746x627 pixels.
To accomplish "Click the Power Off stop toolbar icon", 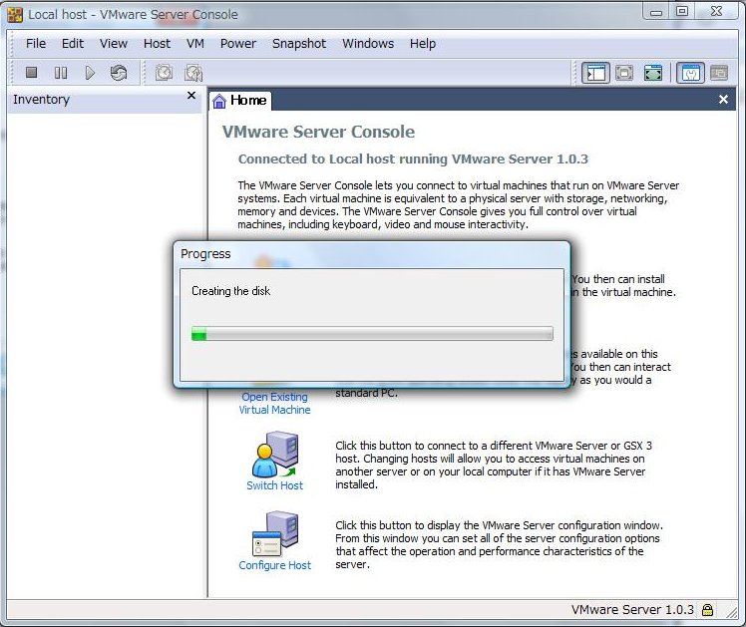I will tap(31, 73).
